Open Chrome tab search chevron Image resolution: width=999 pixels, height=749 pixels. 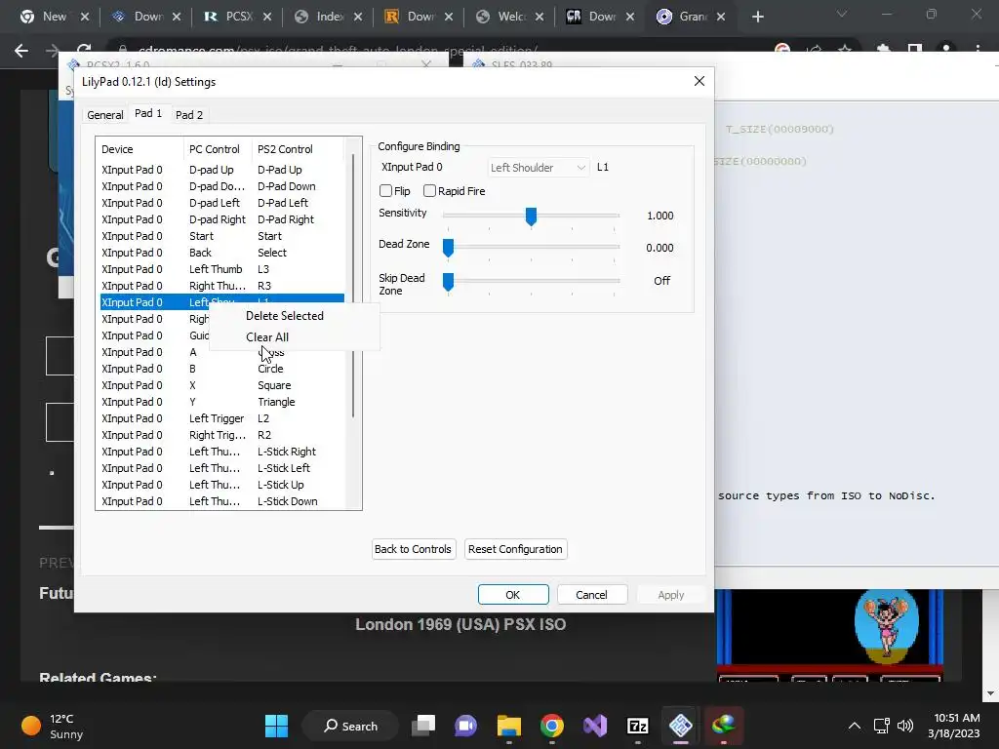tap(842, 14)
